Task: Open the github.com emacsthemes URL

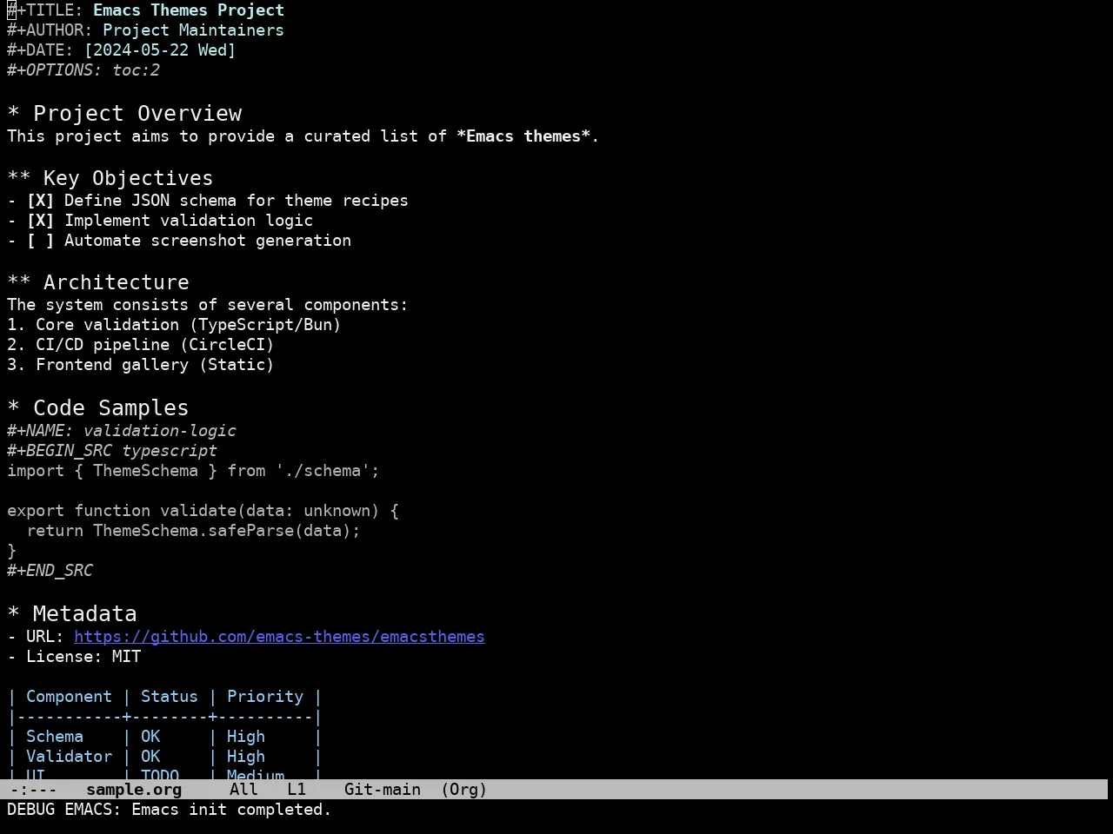Action: click(279, 637)
